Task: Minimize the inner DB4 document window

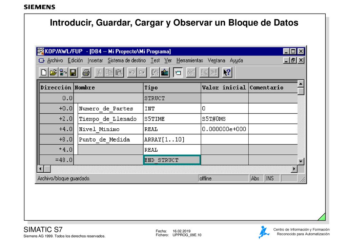Action: pos(286,60)
